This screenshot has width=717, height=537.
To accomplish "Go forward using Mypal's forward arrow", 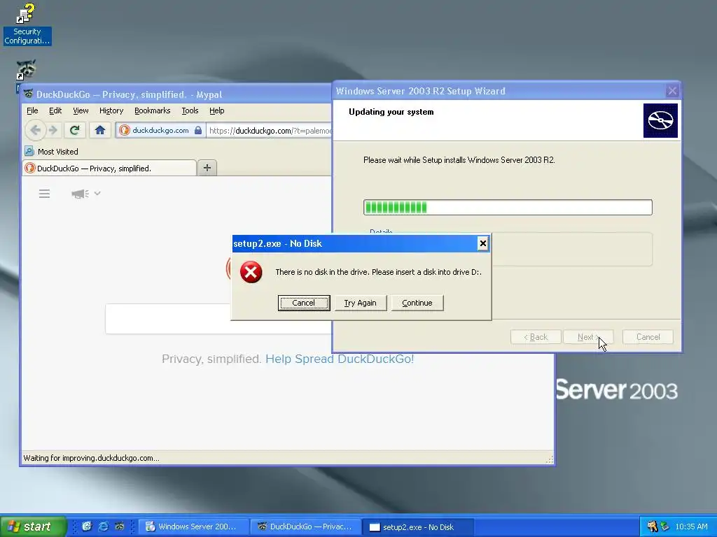I will pos(53,131).
